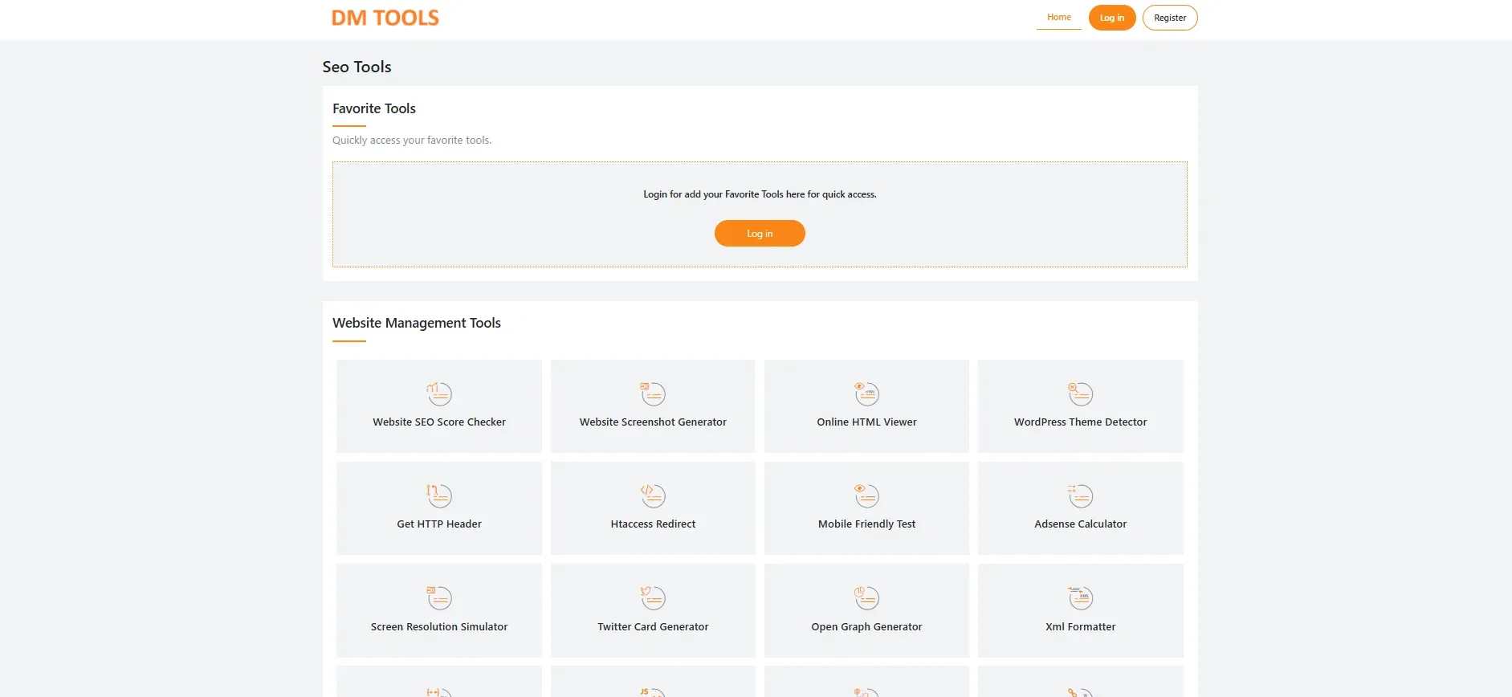This screenshot has width=1512, height=697.
Task: Select Open Graph Generator label
Action: [x=866, y=626]
